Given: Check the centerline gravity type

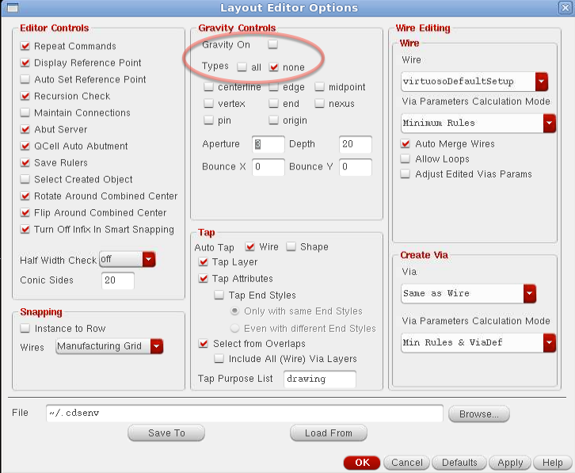Looking at the screenshot, I should (x=209, y=87).
